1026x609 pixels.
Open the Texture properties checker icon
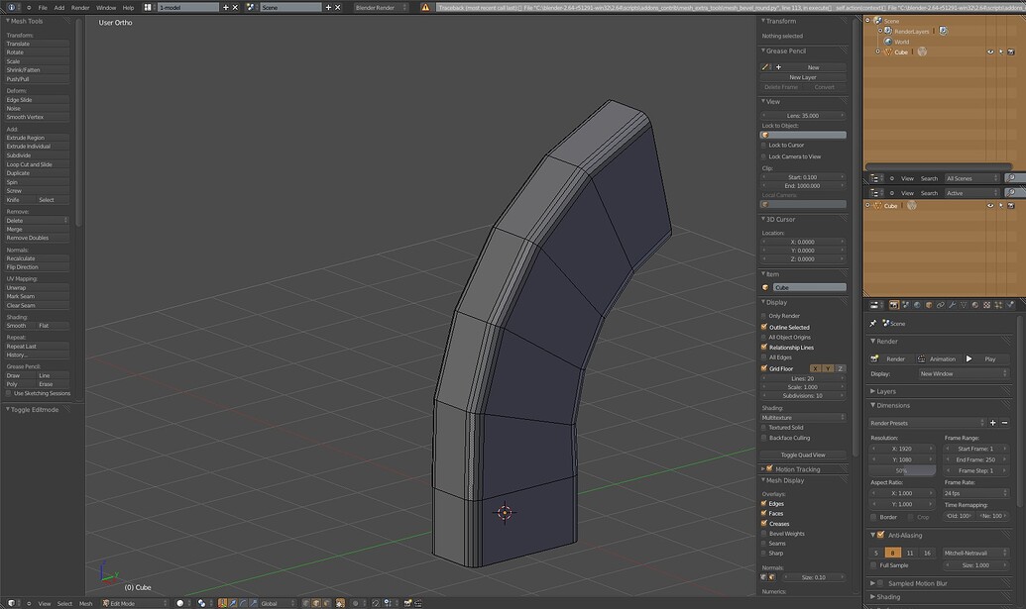[986, 305]
